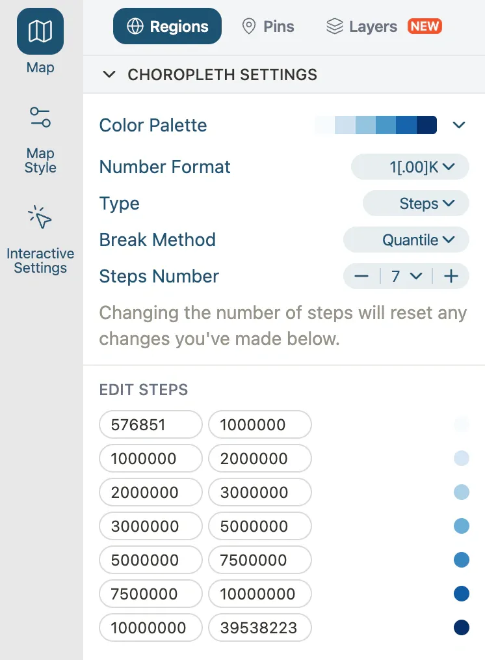Click the Pins location marker icon
The image size is (485, 660).
click(248, 27)
